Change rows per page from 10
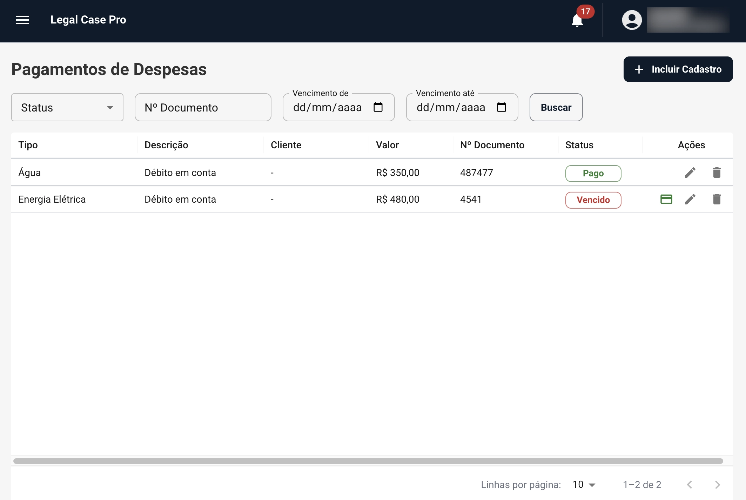This screenshot has width=746, height=500. pos(584,485)
